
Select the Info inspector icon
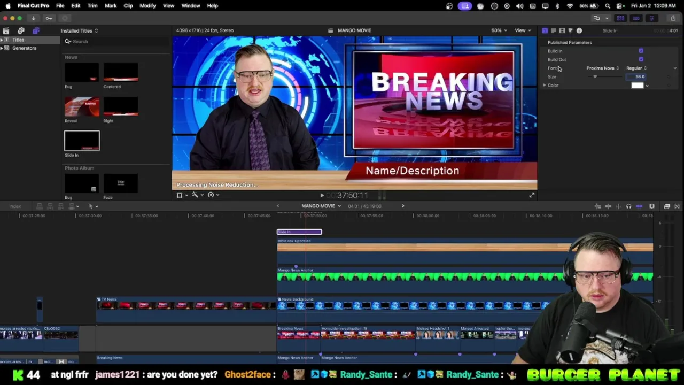(579, 30)
